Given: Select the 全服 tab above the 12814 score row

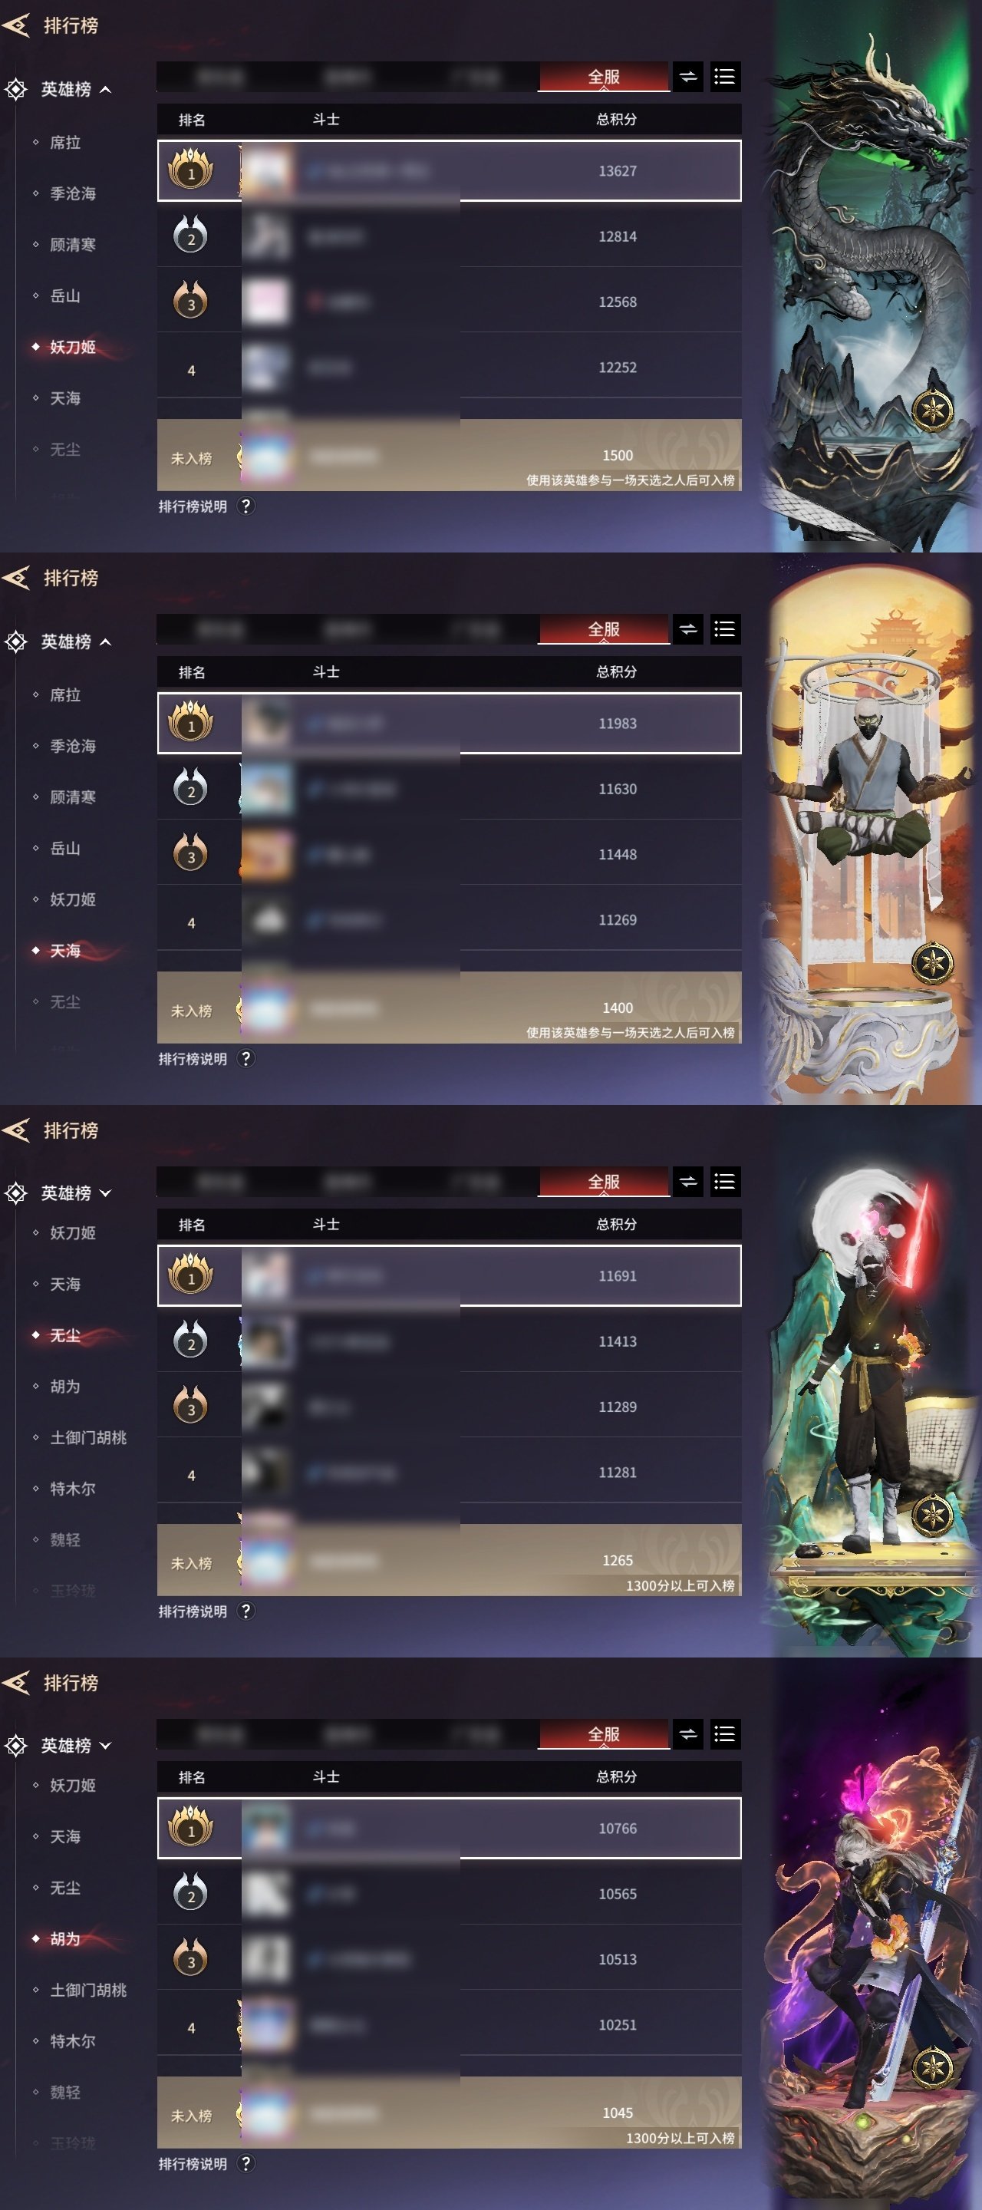Looking at the screenshot, I should pyautogui.click(x=604, y=78).
